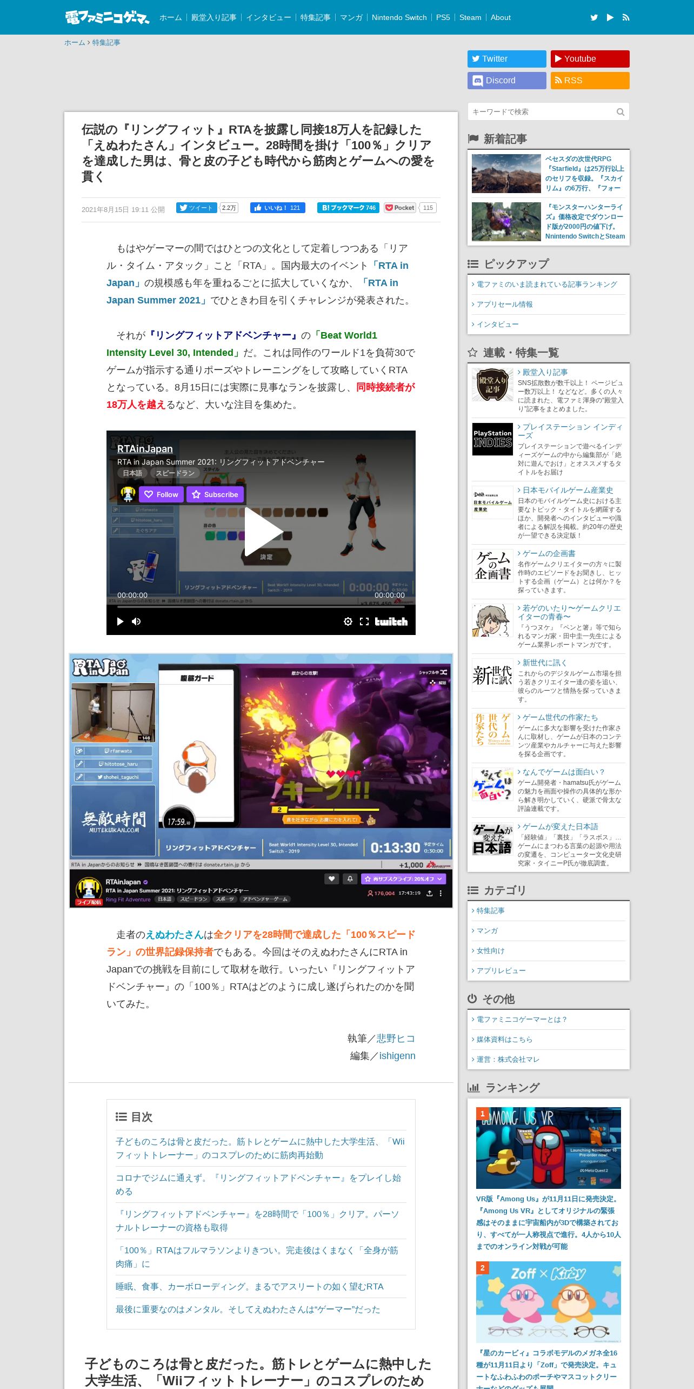This screenshot has height=1389, width=694.
Task: Toggle fullscreen on the Twitch player
Action: click(364, 621)
